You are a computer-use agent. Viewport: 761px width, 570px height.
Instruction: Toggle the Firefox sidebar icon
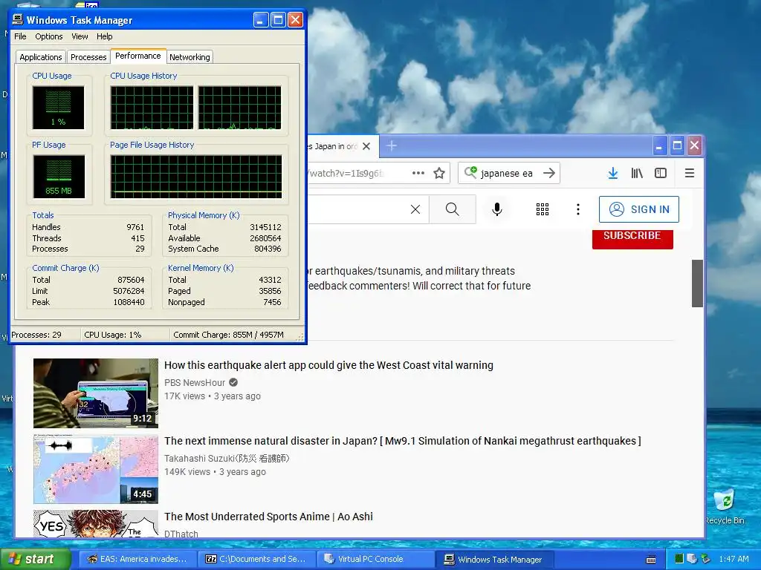(x=661, y=173)
